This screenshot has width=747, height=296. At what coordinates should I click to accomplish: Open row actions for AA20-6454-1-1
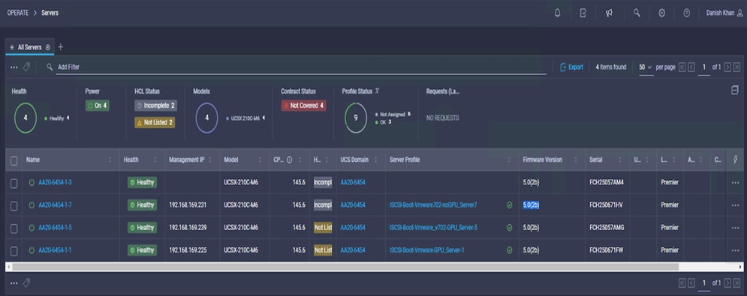tap(735, 250)
